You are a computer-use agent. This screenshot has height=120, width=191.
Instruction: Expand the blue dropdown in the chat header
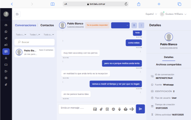(x=120, y=25)
